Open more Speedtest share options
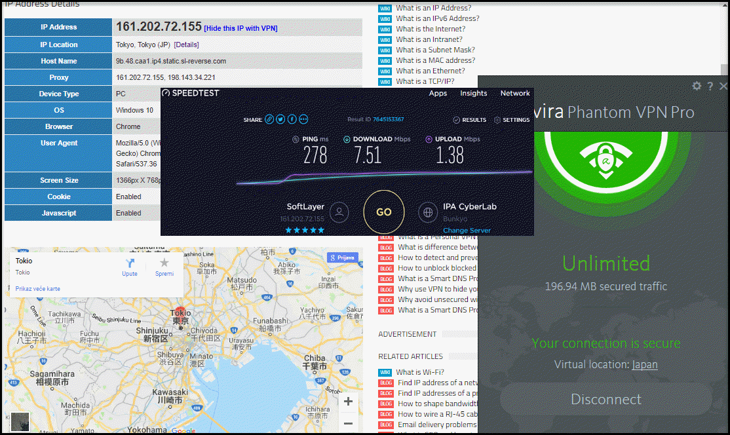730x435 pixels. 303,120
